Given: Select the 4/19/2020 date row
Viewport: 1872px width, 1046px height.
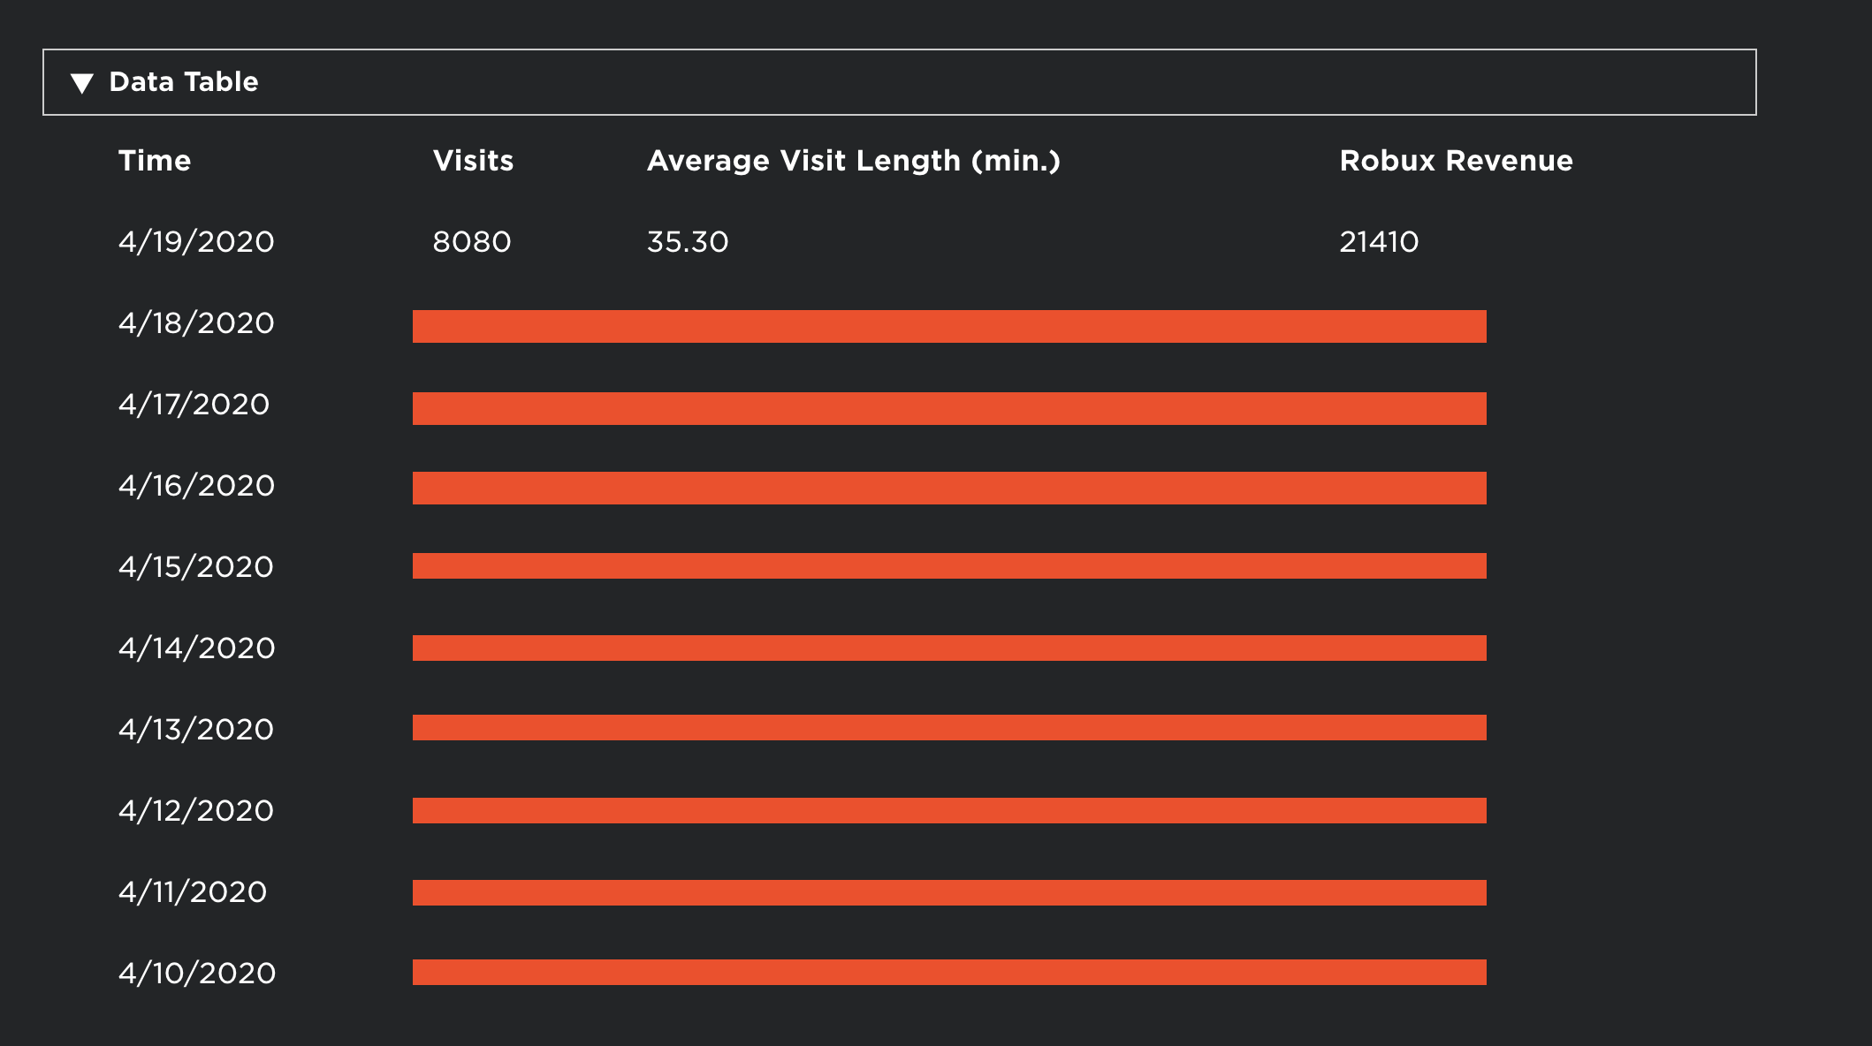Looking at the screenshot, I should [x=196, y=242].
